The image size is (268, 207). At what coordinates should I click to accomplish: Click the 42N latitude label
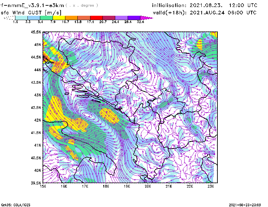pyautogui.click(x=38, y=120)
